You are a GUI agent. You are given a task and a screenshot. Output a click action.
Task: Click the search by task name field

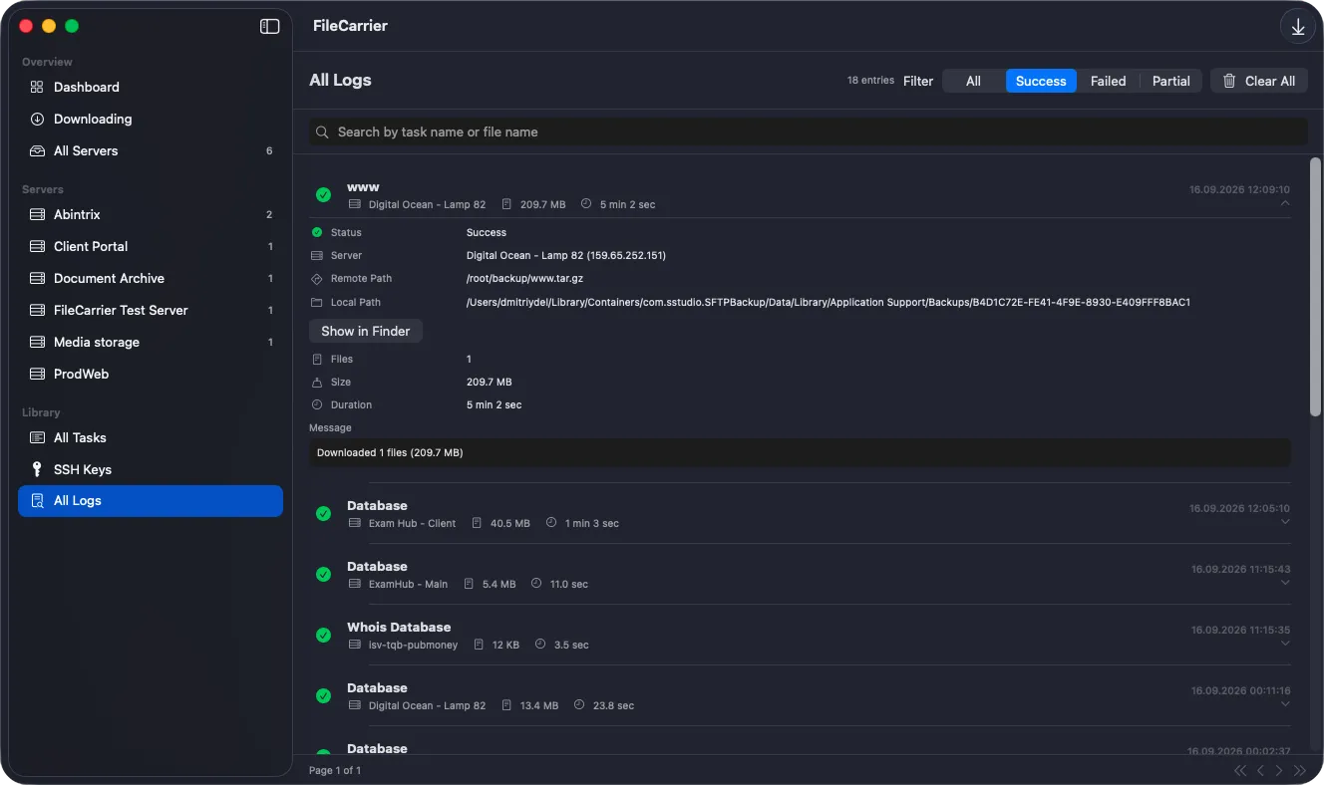[808, 131]
